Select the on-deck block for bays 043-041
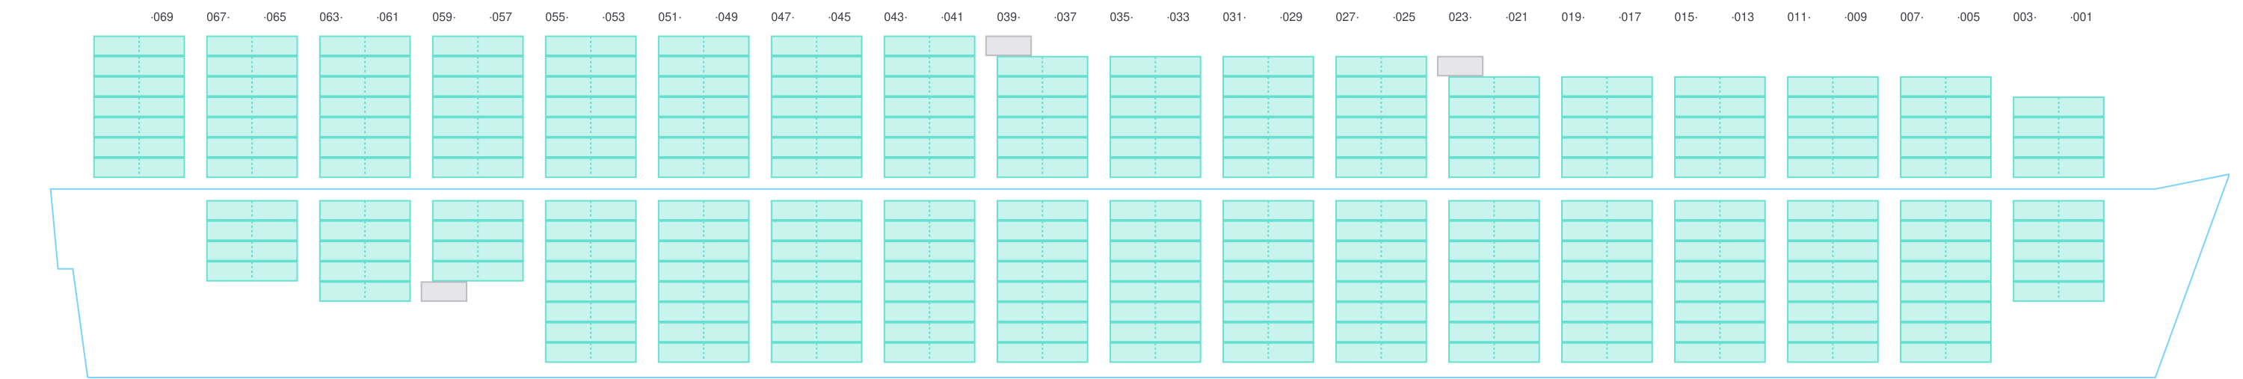The height and width of the screenshot is (379, 2243). (x=929, y=107)
